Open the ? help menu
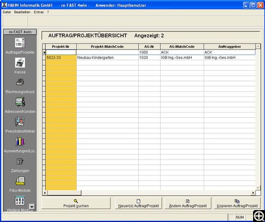Screen dimensions: 265x222 48,12
